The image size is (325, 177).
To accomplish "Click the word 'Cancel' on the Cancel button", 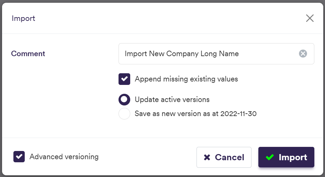I will 229,157.
